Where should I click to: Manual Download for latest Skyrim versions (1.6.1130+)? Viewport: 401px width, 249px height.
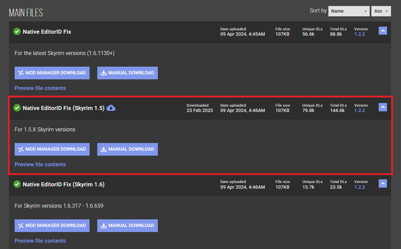(x=128, y=73)
